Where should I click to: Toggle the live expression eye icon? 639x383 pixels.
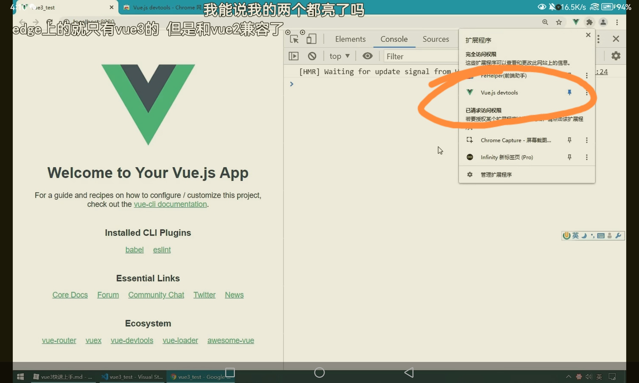click(367, 56)
